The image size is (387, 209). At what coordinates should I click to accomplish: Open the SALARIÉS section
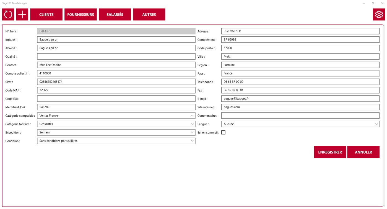point(115,14)
